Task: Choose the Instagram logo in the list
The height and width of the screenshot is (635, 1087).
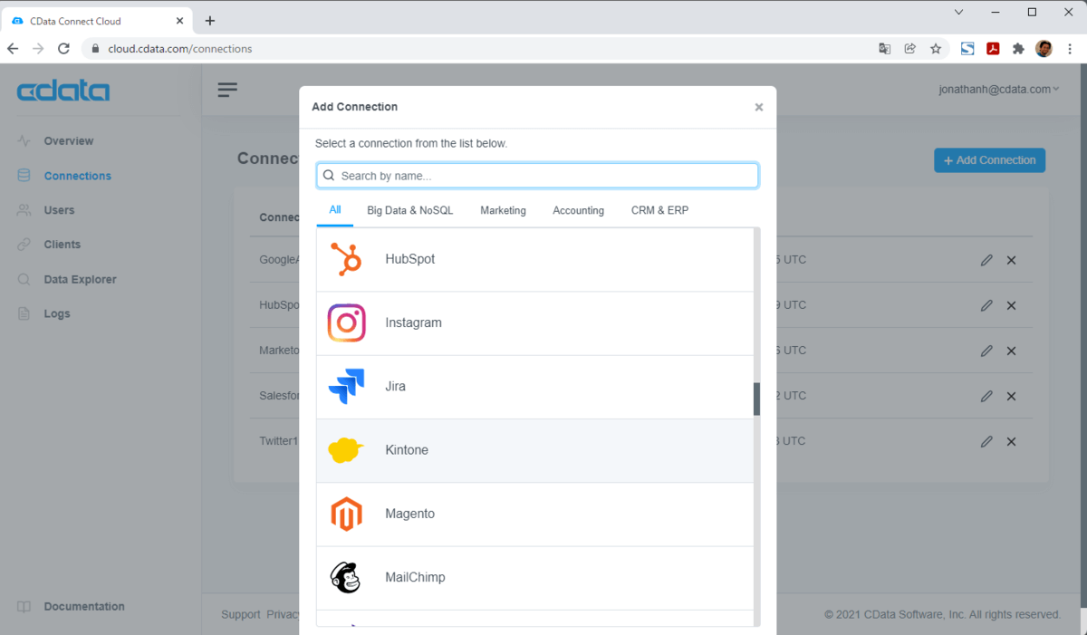Action: click(346, 322)
